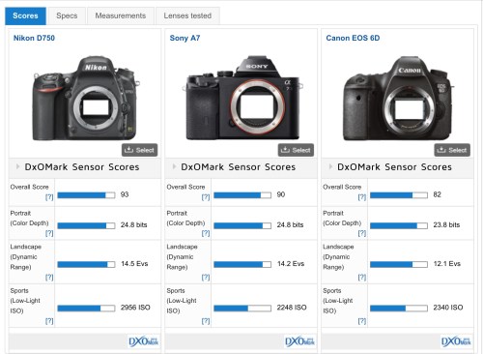Click Canon EOS 6D Portrait color depth bar

[399, 225]
